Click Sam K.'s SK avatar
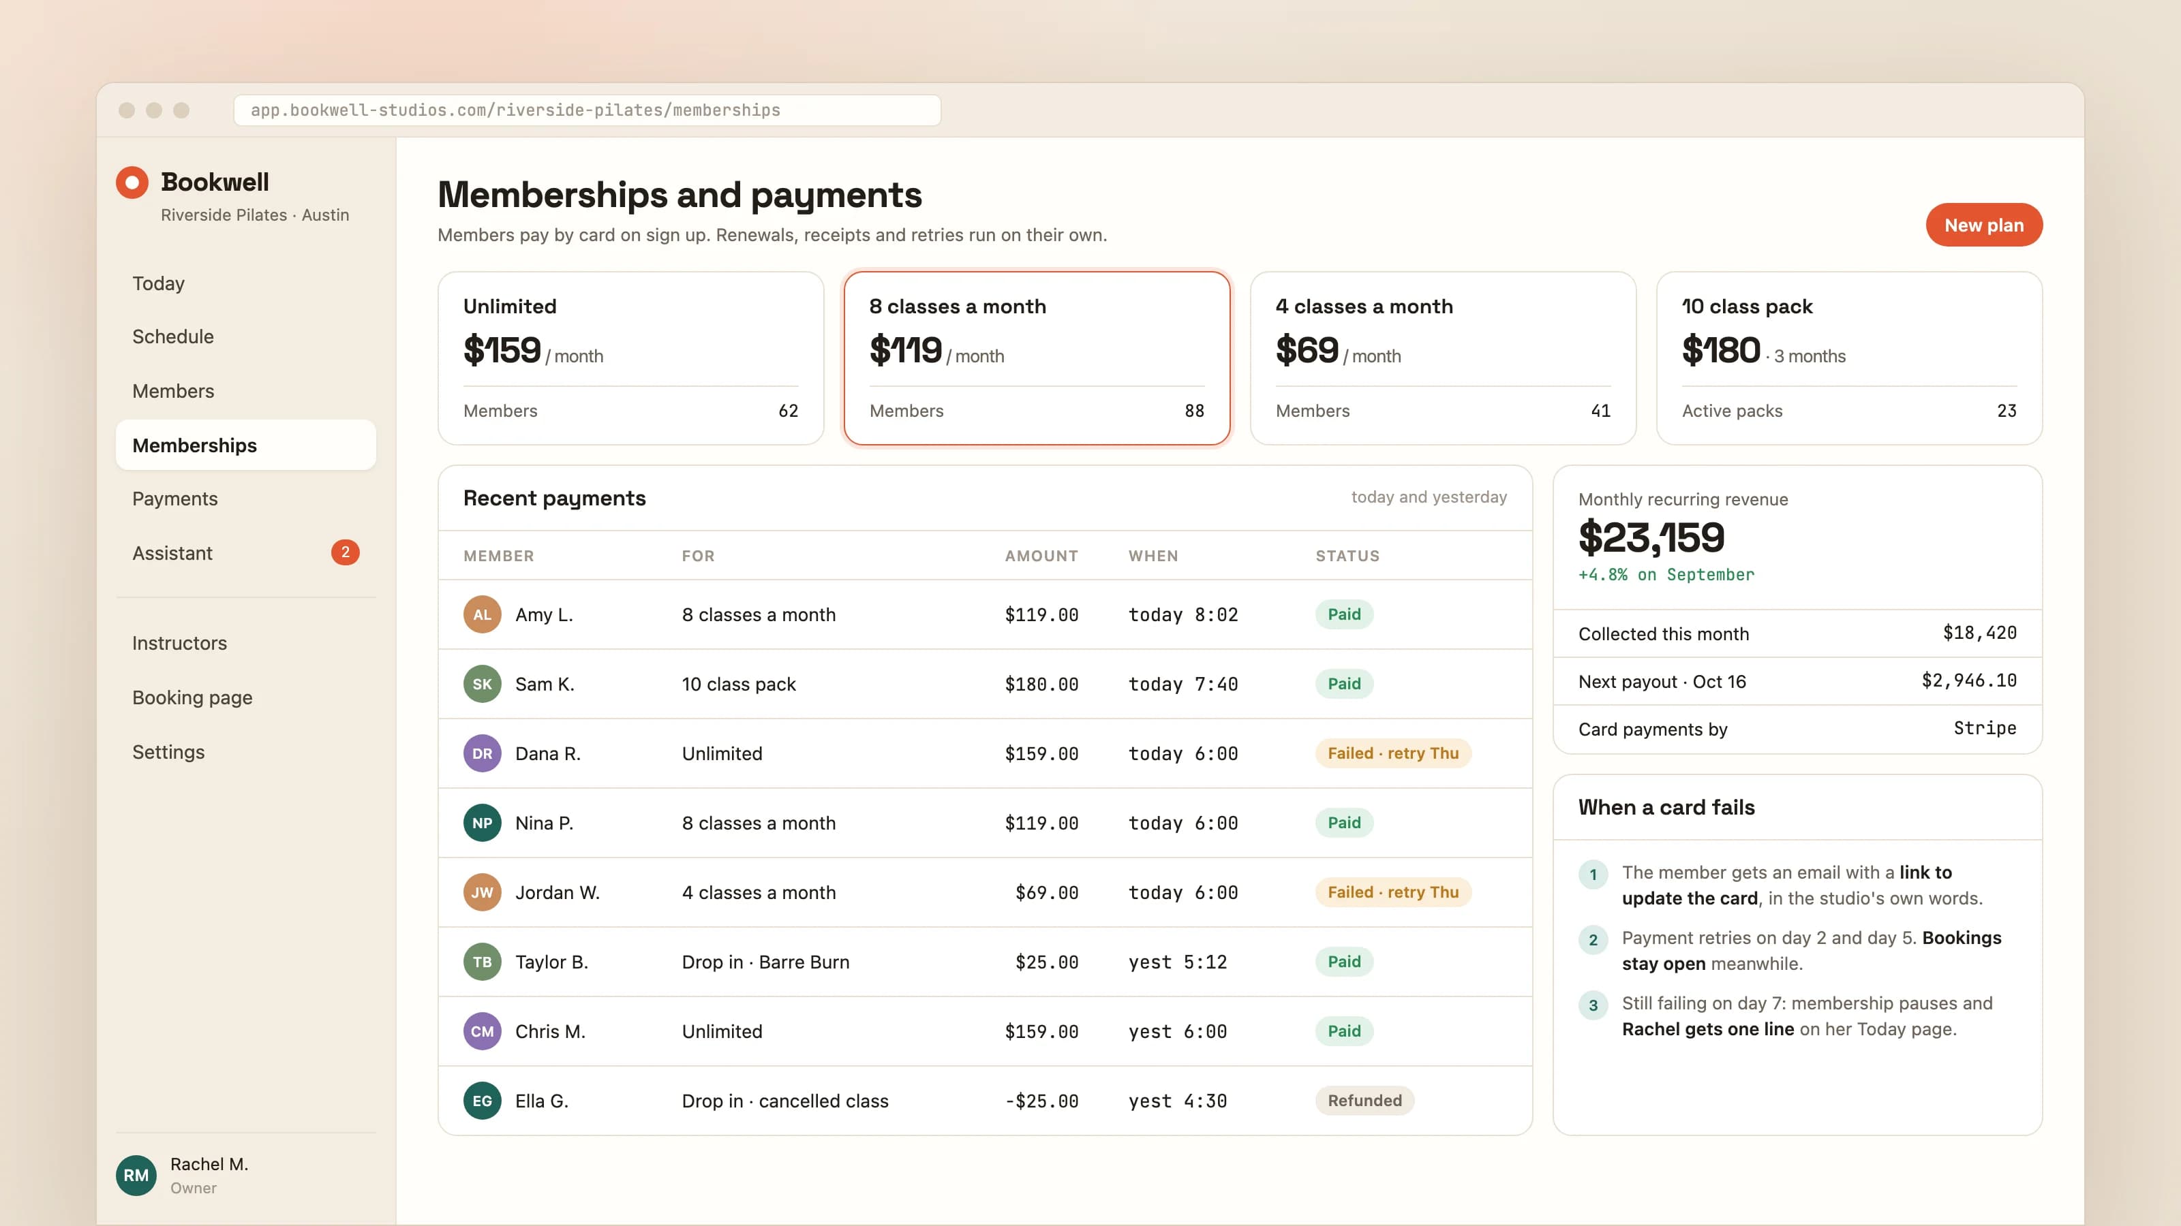 pos(482,685)
